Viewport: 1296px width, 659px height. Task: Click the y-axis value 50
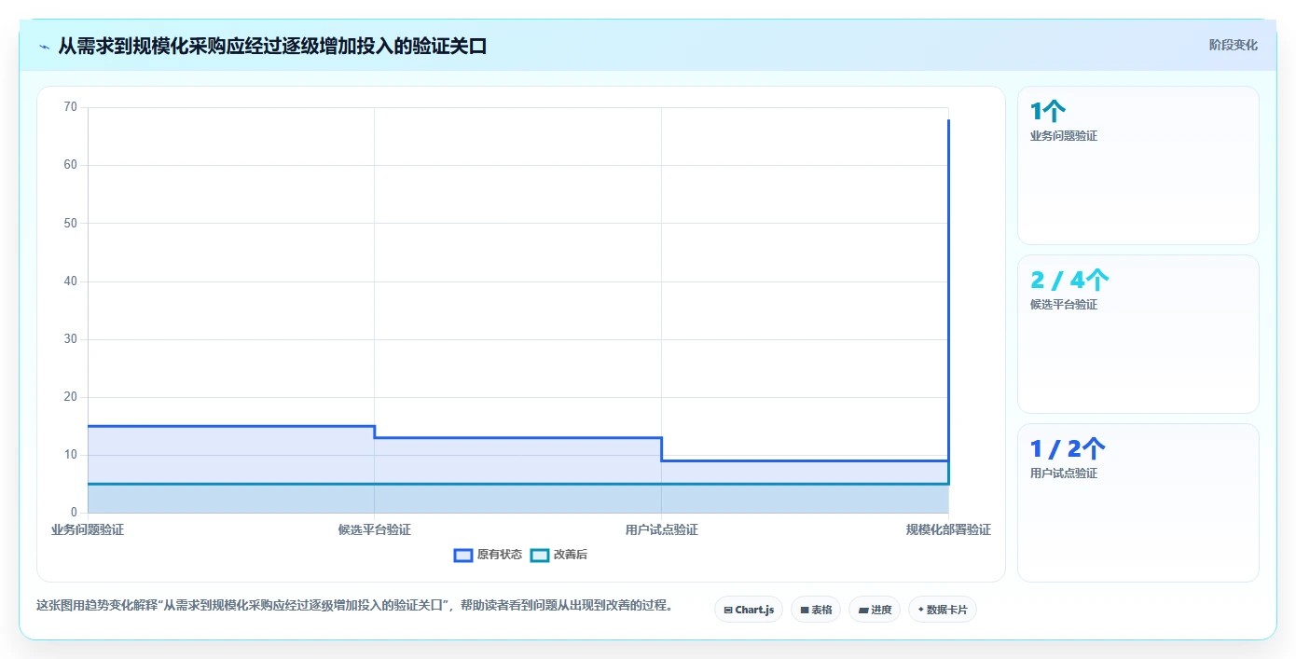71,223
